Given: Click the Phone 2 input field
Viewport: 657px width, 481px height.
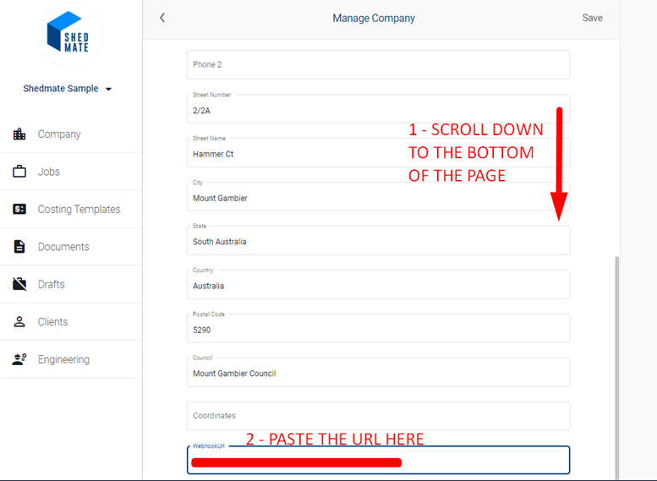Looking at the screenshot, I should [378, 65].
